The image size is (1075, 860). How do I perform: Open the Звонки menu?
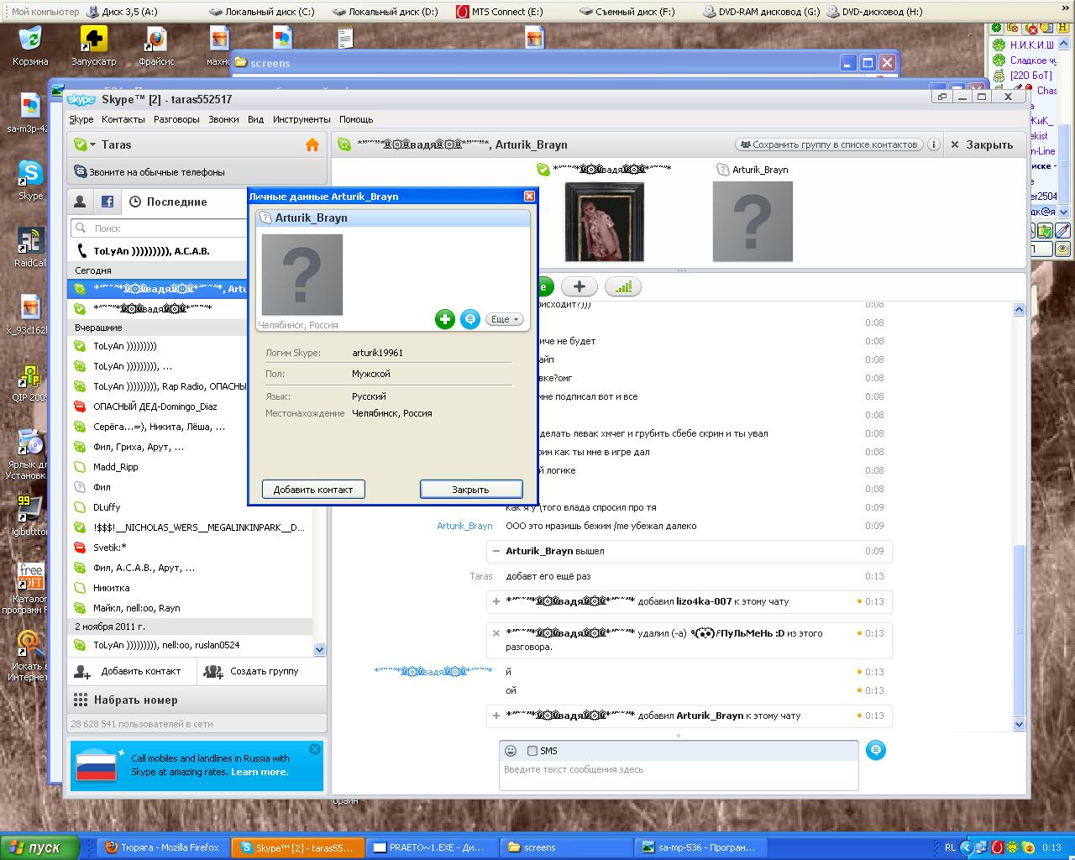(223, 119)
